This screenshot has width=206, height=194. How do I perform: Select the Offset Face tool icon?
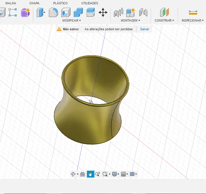(x=90, y=13)
